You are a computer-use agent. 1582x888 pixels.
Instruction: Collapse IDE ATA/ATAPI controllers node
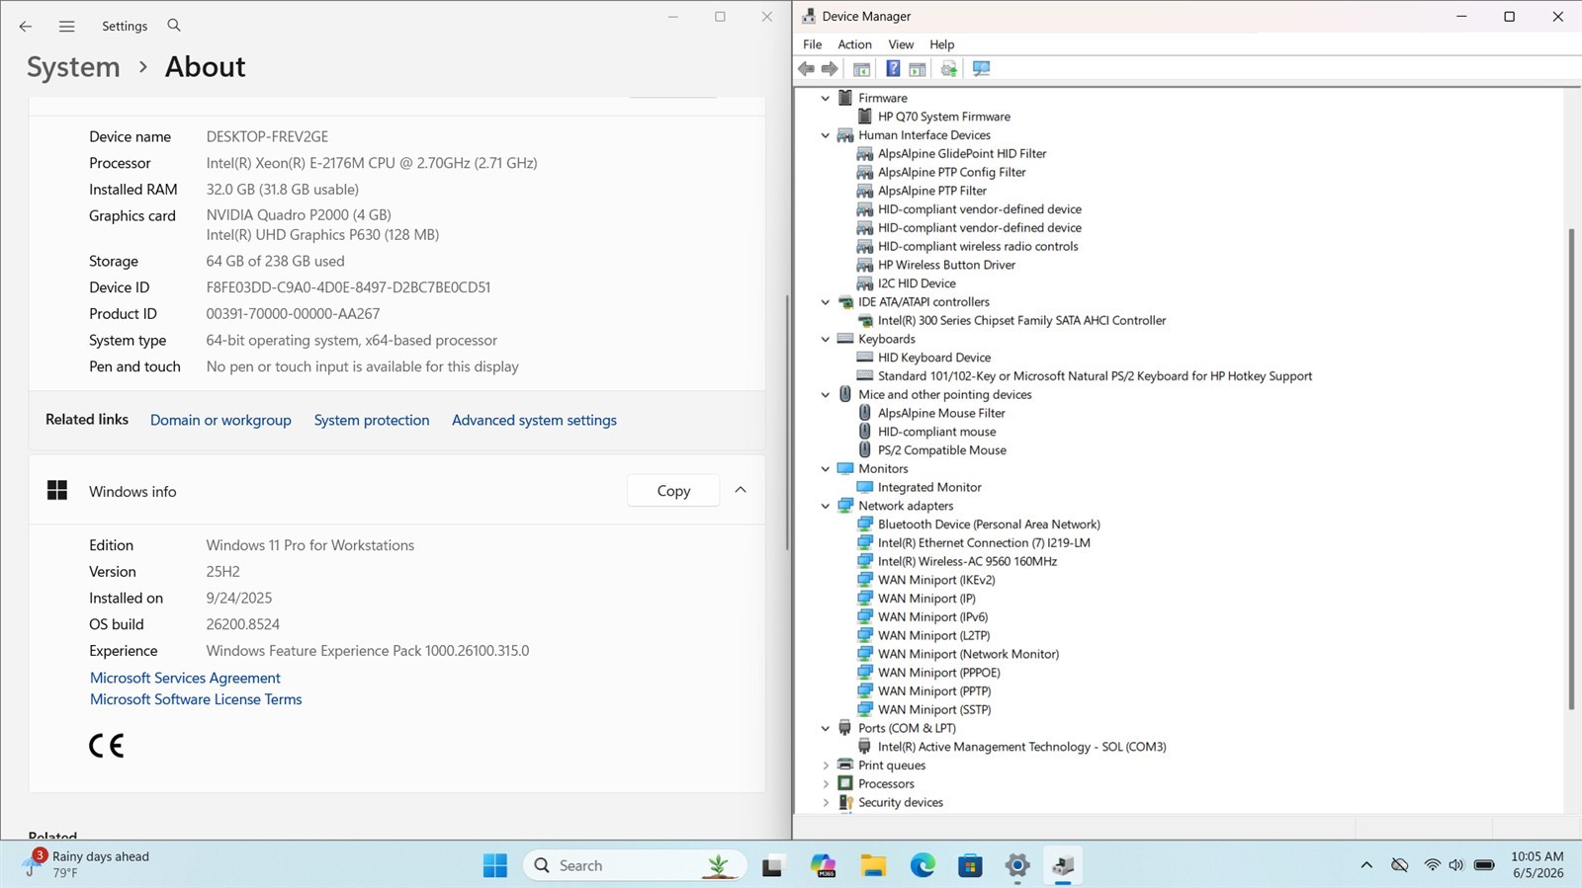click(826, 302)
